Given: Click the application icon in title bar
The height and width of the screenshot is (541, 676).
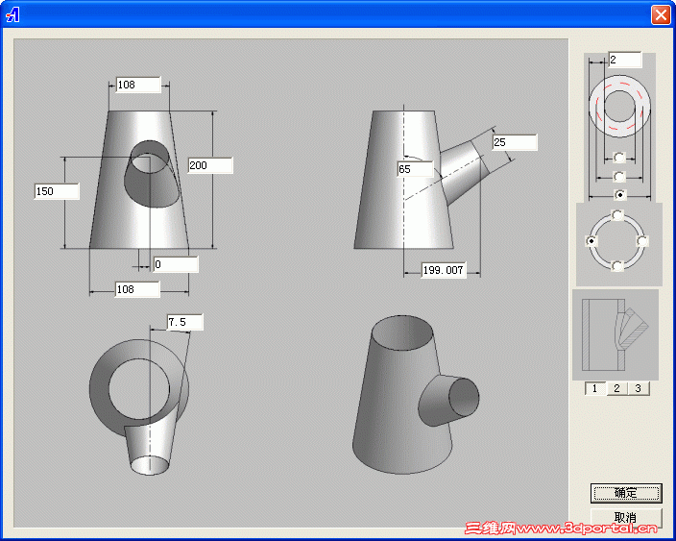Looking at the screenshot, I should click(x=12, y=14).
